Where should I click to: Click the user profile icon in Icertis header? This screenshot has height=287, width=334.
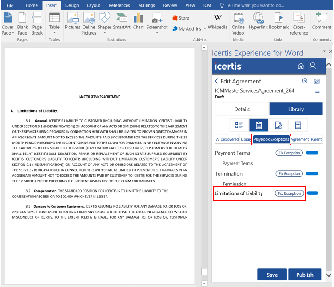point(313,66)
